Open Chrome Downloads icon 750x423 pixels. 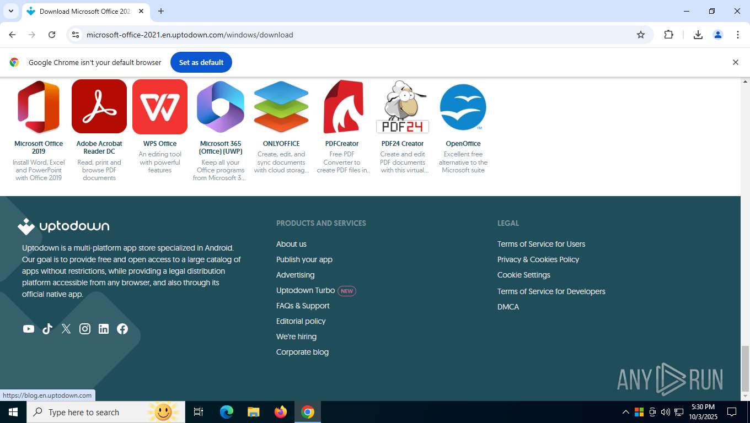click(698, 35)
